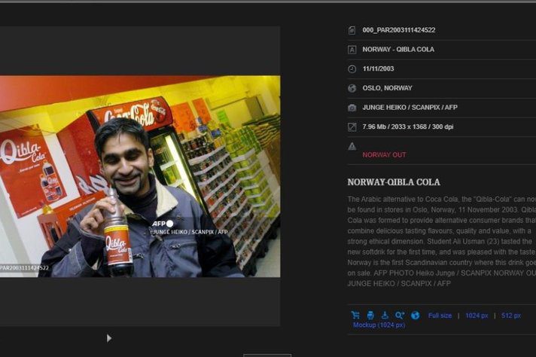Click the magnifier search-similar icon
Image resolution: width=536 pixels, height=357 pixels.
(x=400, y=315)
